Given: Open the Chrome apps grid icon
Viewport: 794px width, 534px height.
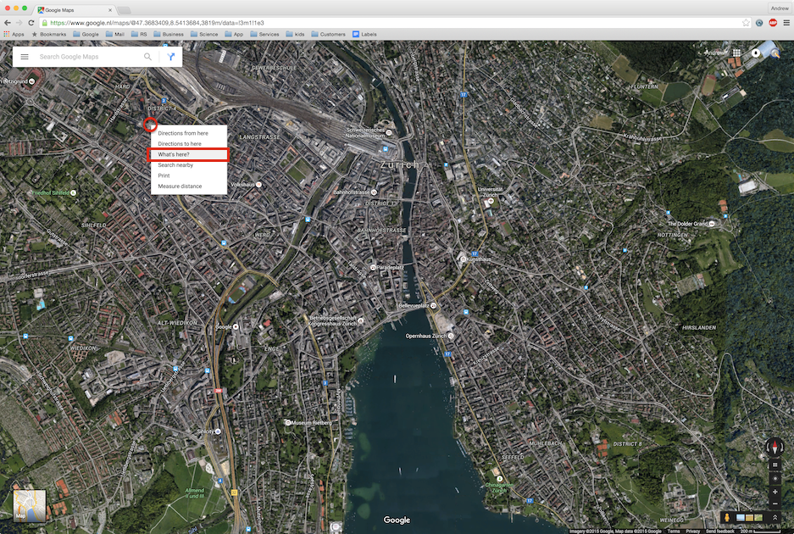Looking at the screenshot, I should click(x=738, y=53).
